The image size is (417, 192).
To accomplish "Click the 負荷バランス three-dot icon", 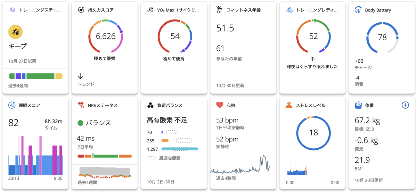I will [x=150, y=105].
